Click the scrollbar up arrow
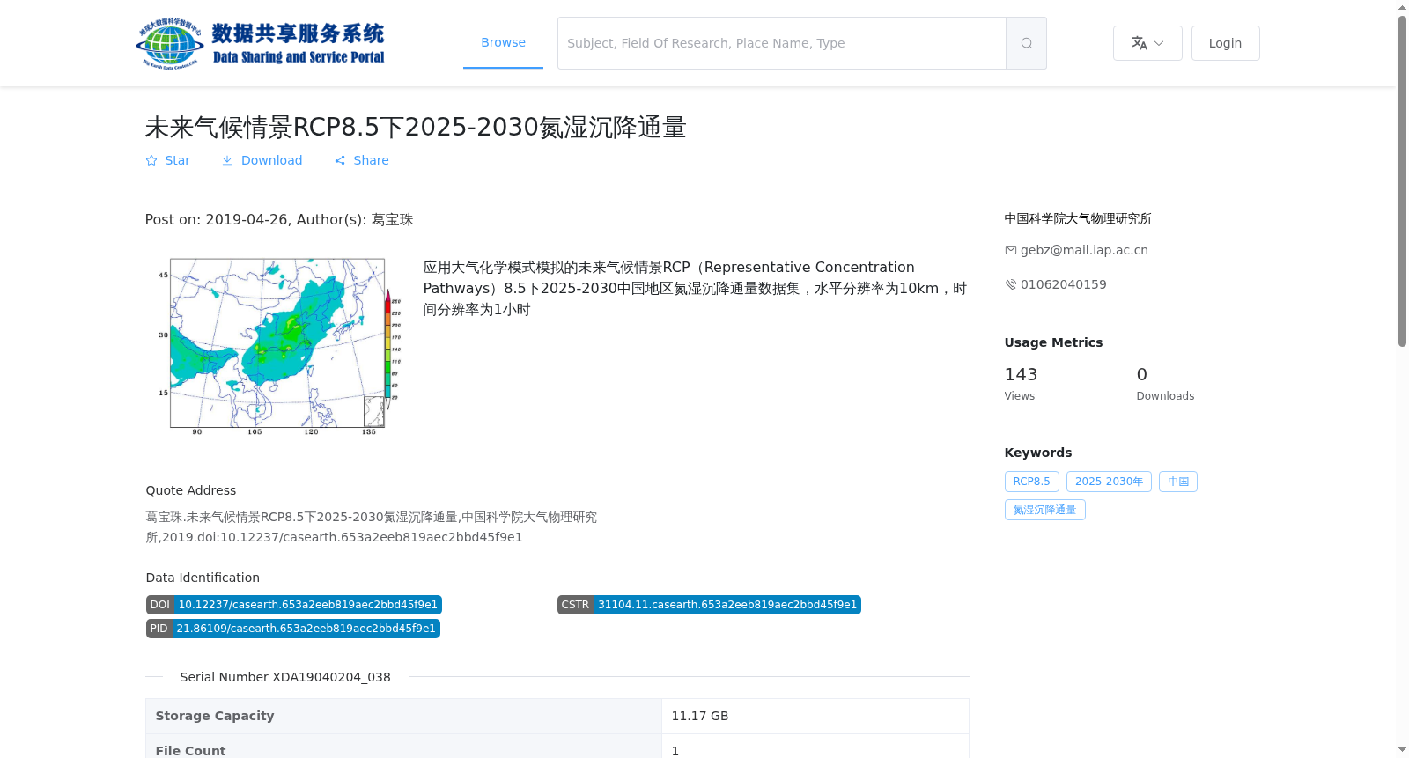1409x758 pixels. point(1402,7)
